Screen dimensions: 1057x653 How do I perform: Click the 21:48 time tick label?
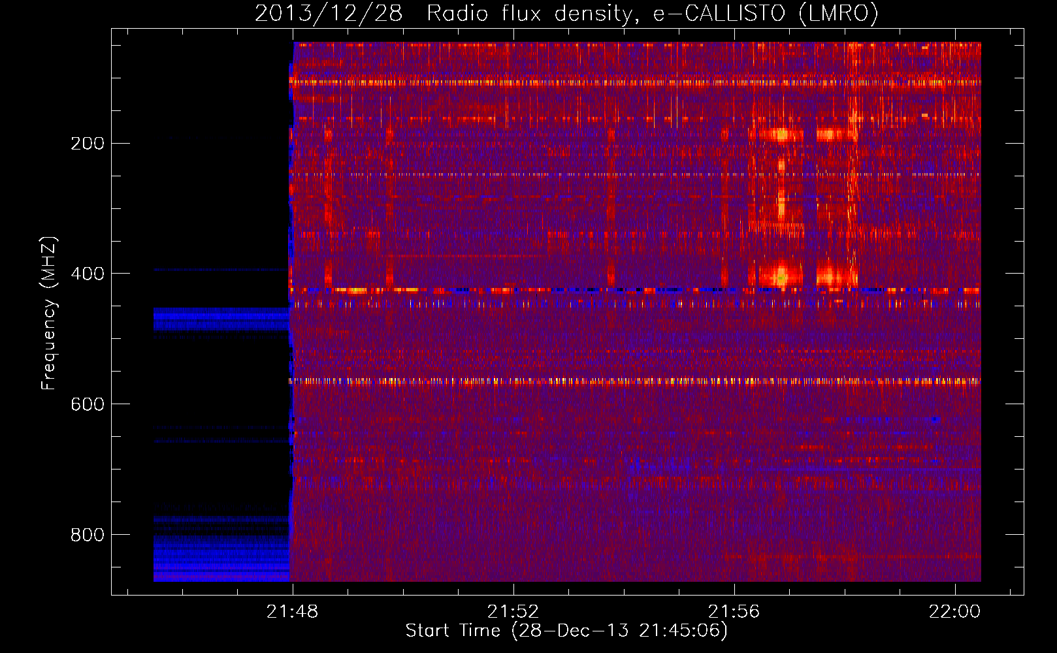click(293, 611)
